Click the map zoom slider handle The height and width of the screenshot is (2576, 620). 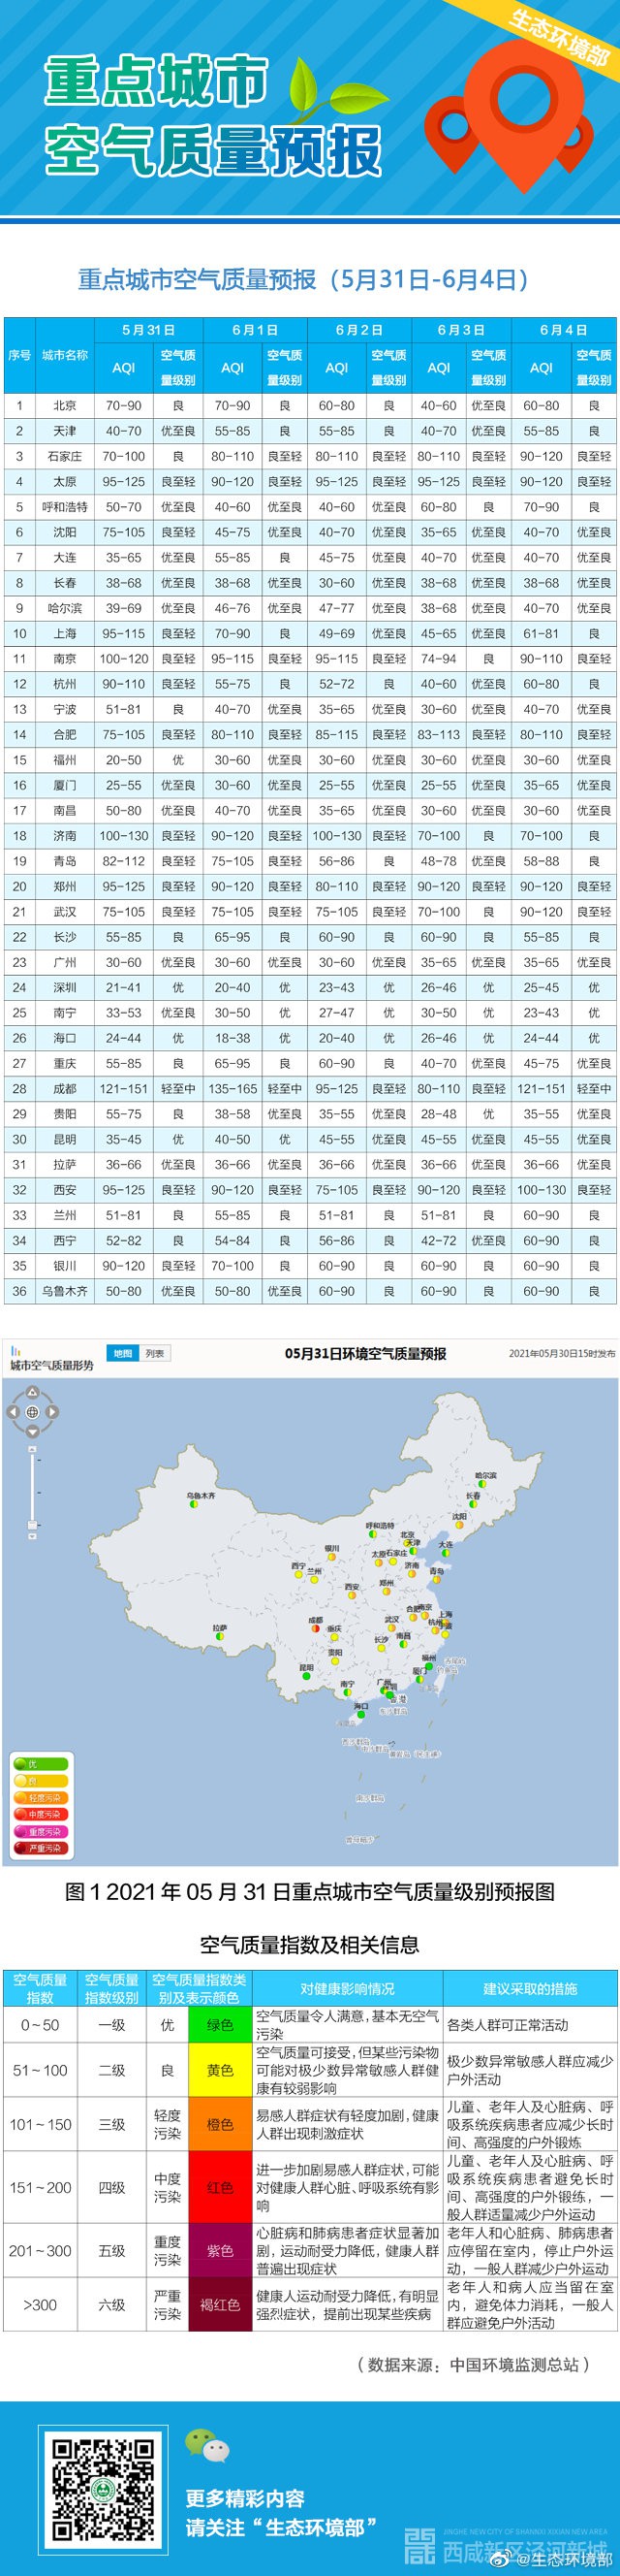tap(32, 1524)
